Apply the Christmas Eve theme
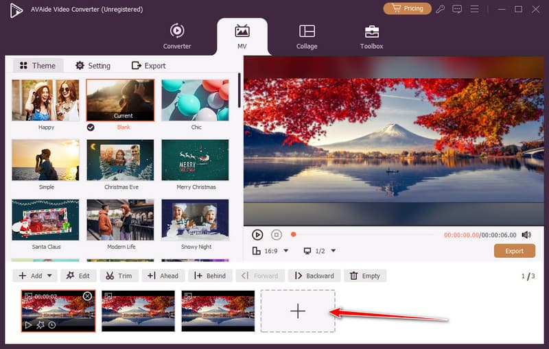This screenshot has height=349, width=549. pos(120,160)
